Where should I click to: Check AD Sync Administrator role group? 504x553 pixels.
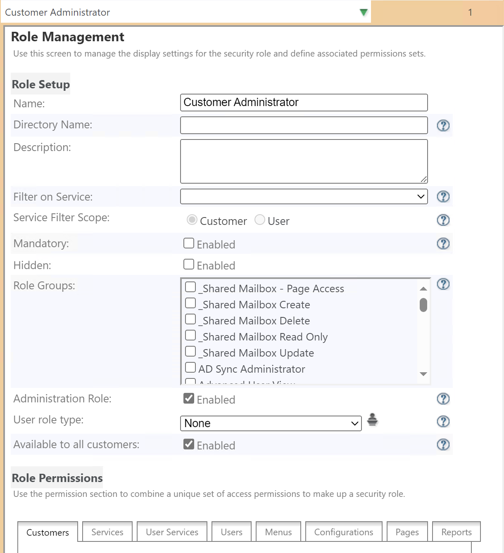pyautogui.click(x=190, y=367)
